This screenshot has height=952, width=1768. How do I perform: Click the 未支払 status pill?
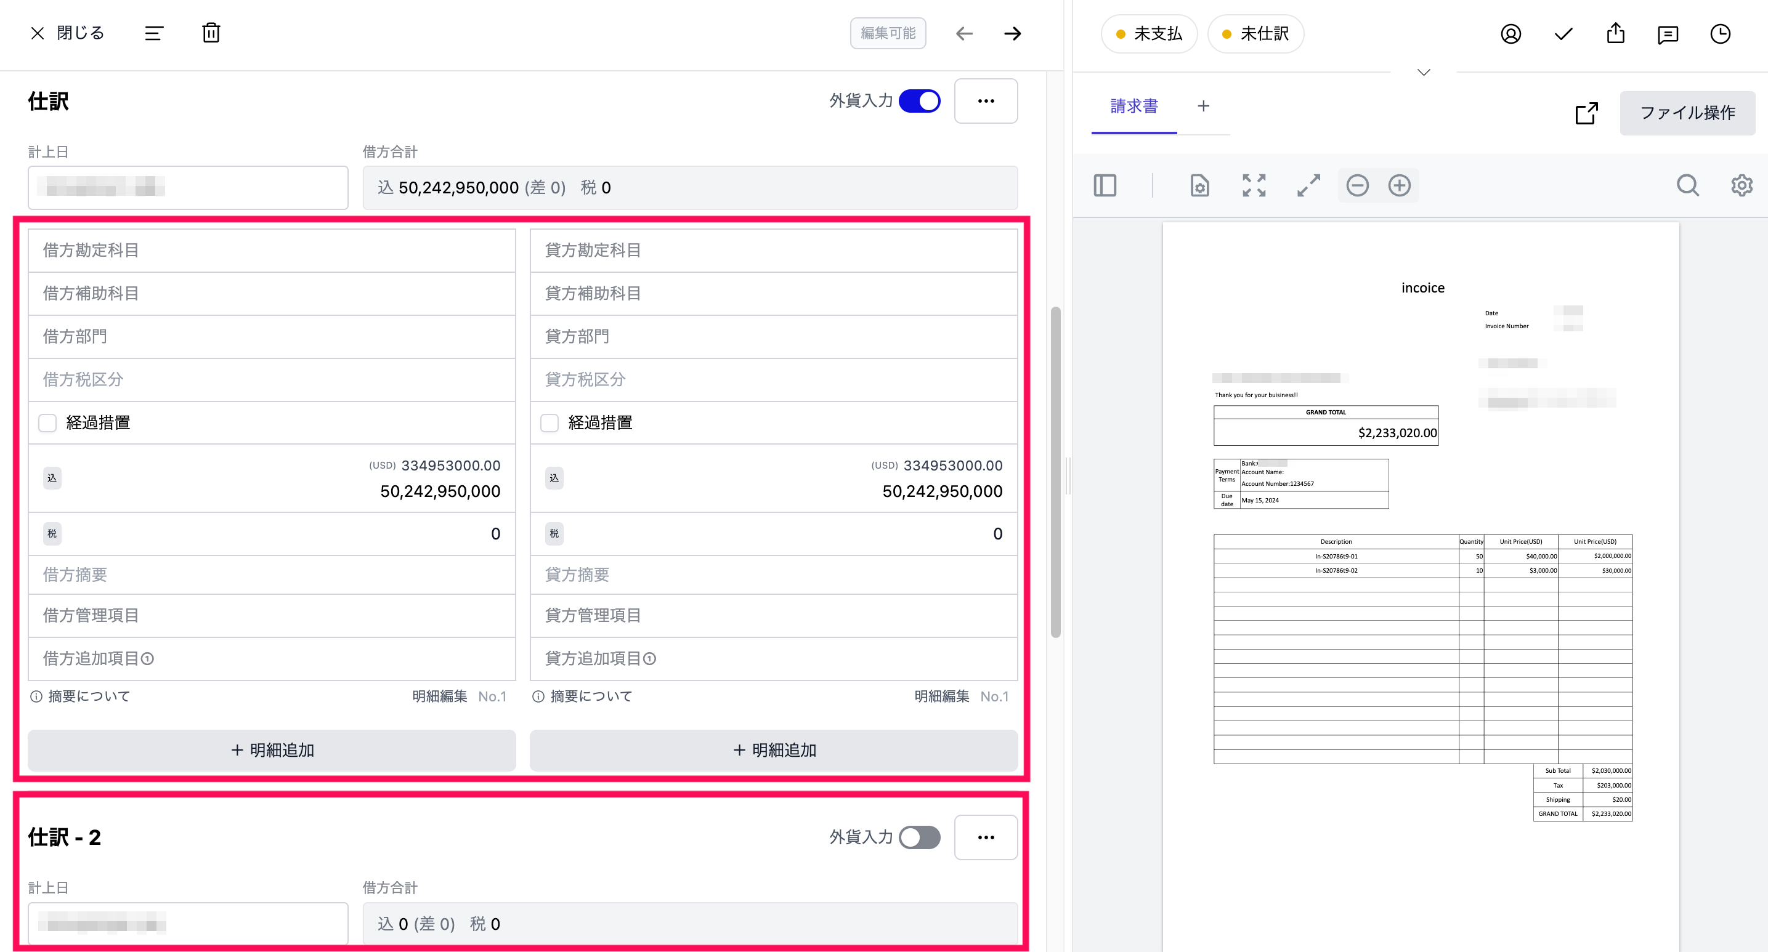tap(1149, 34)
